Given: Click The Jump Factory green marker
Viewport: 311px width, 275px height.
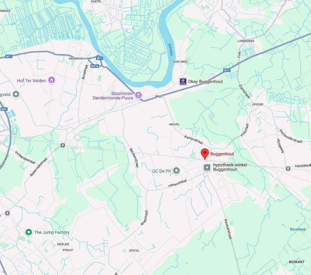Looking at the screenshot, I should tap(28, 232).
